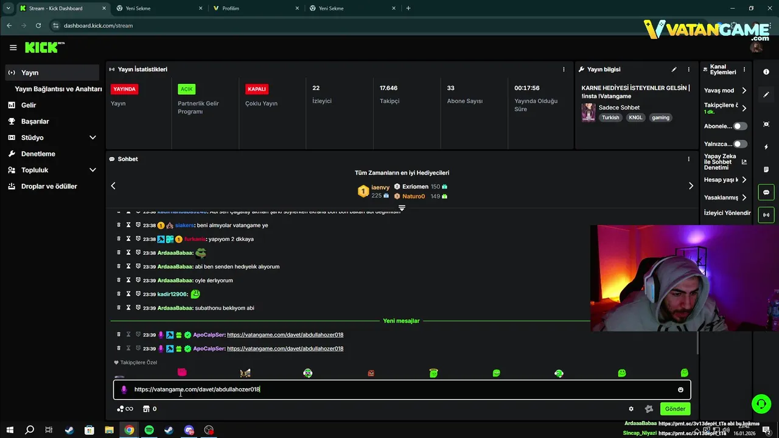
Task: Click the info icon in right rail
Action: (766, 72)
